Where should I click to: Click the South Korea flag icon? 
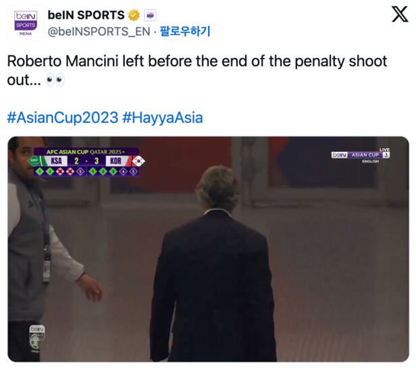pos(138,161)
